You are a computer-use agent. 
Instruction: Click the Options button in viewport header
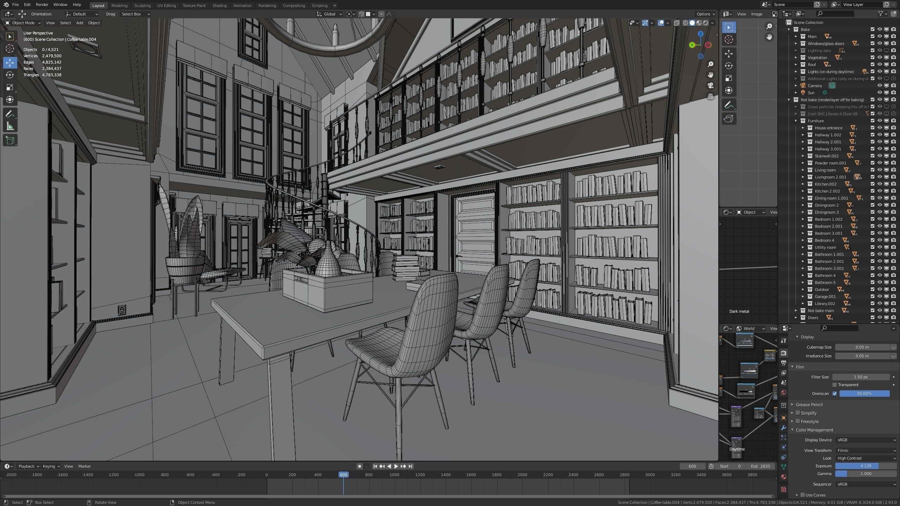(705, 14)
